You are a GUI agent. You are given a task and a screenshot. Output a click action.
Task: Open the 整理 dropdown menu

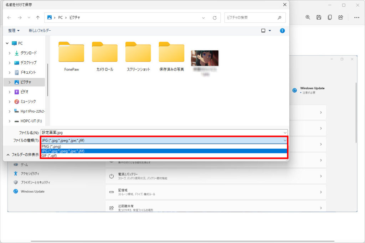(14, 31)
